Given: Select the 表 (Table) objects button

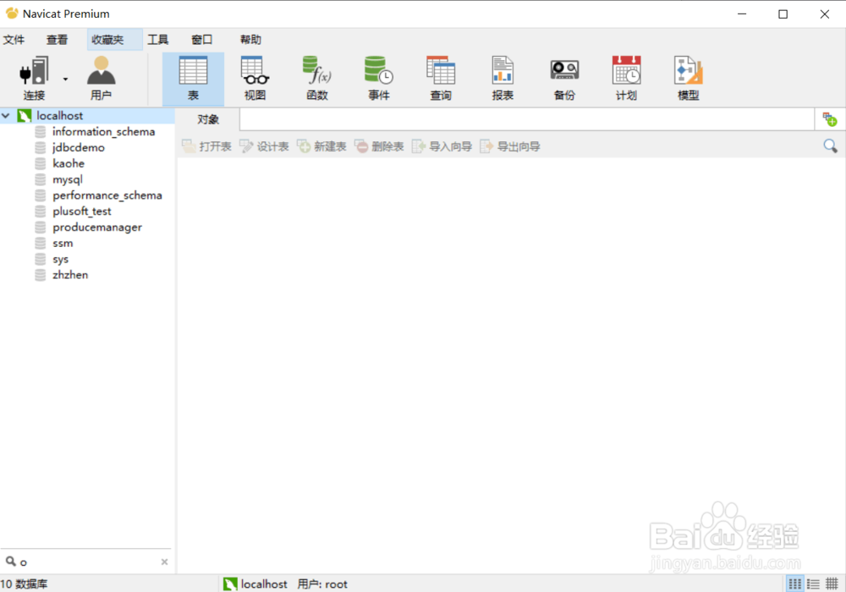Looking at the screenshot, I should (193, 79).
